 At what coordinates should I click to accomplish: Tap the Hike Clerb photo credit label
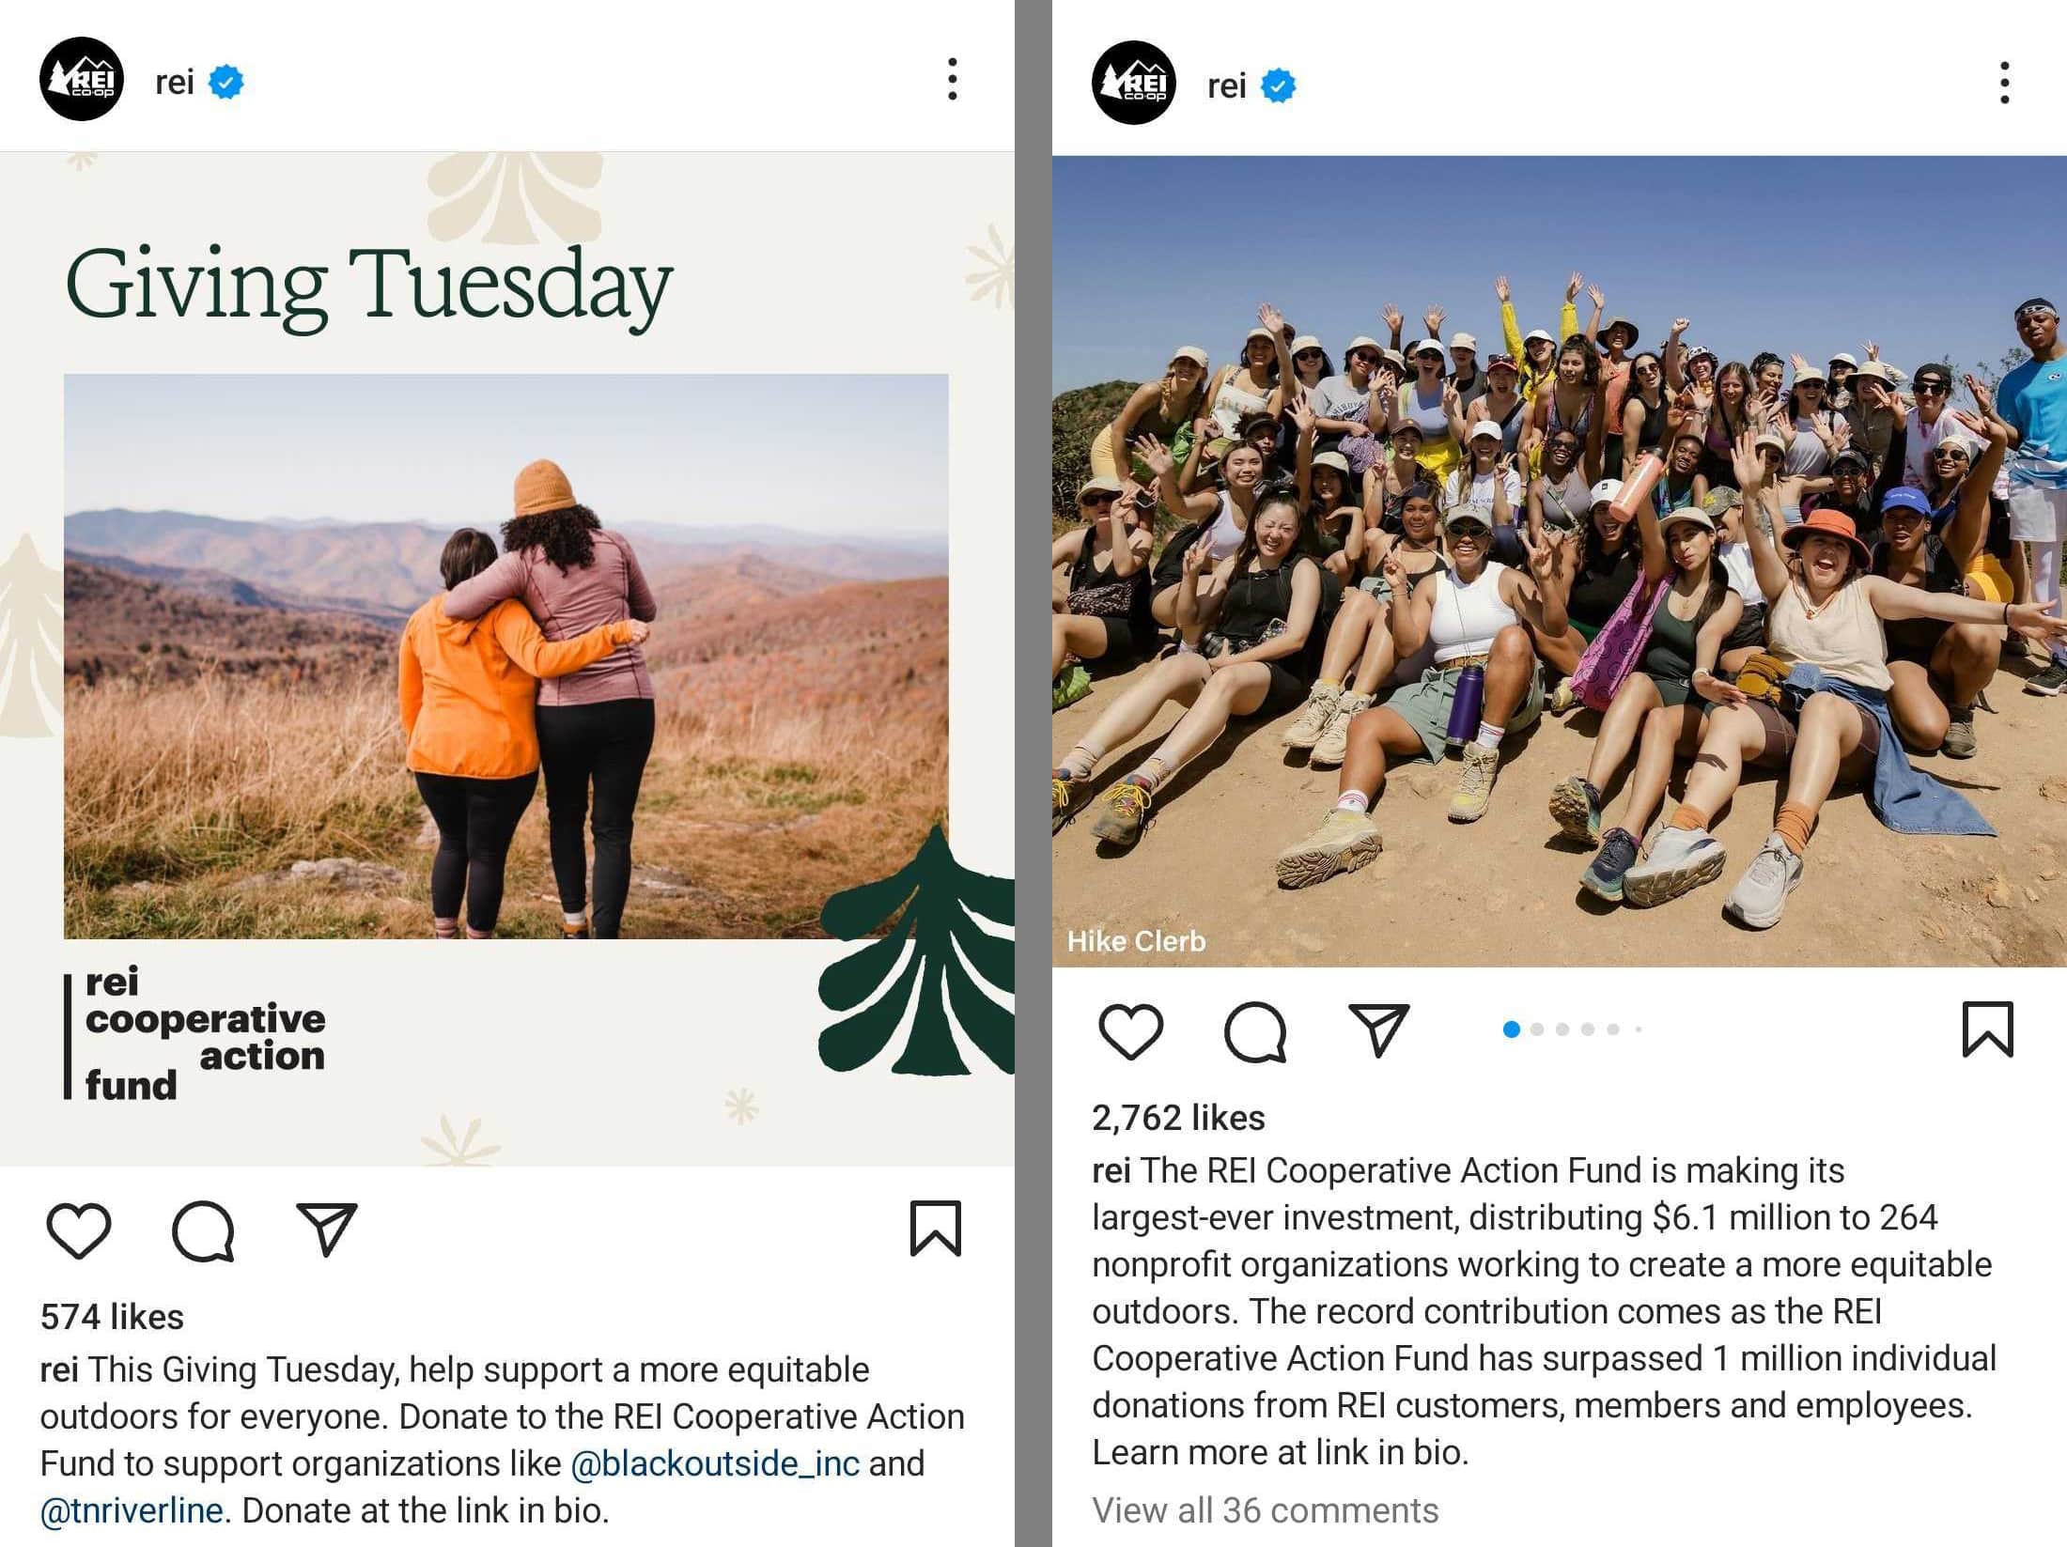(x=1137, y=941)
